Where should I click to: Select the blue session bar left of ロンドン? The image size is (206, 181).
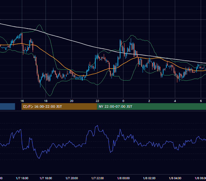click(8, 106)
